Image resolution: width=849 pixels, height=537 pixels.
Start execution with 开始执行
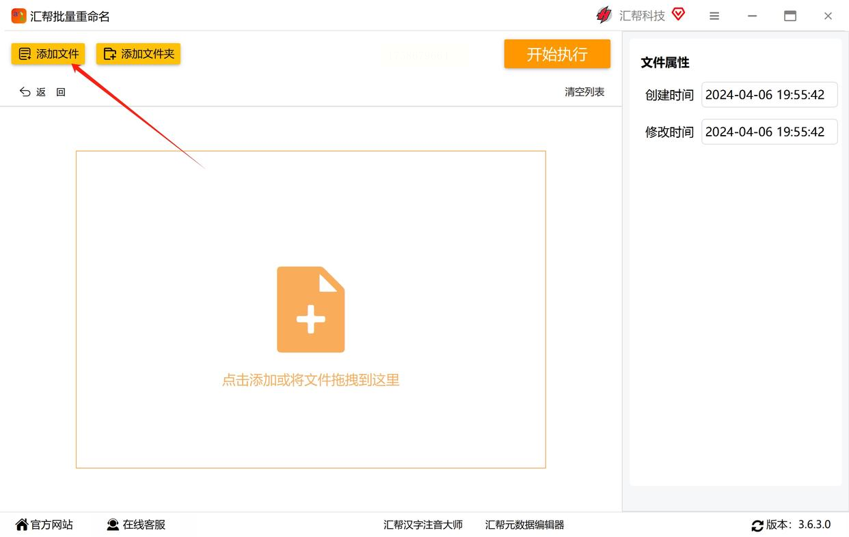pyautogui.click(x=557, y=54)
